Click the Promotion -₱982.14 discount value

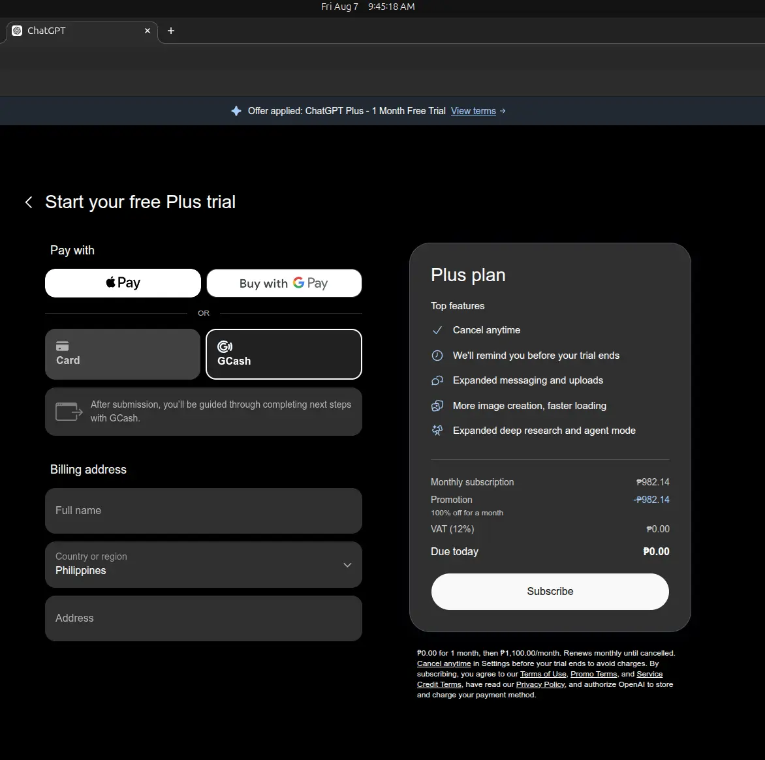pos(651,500)
